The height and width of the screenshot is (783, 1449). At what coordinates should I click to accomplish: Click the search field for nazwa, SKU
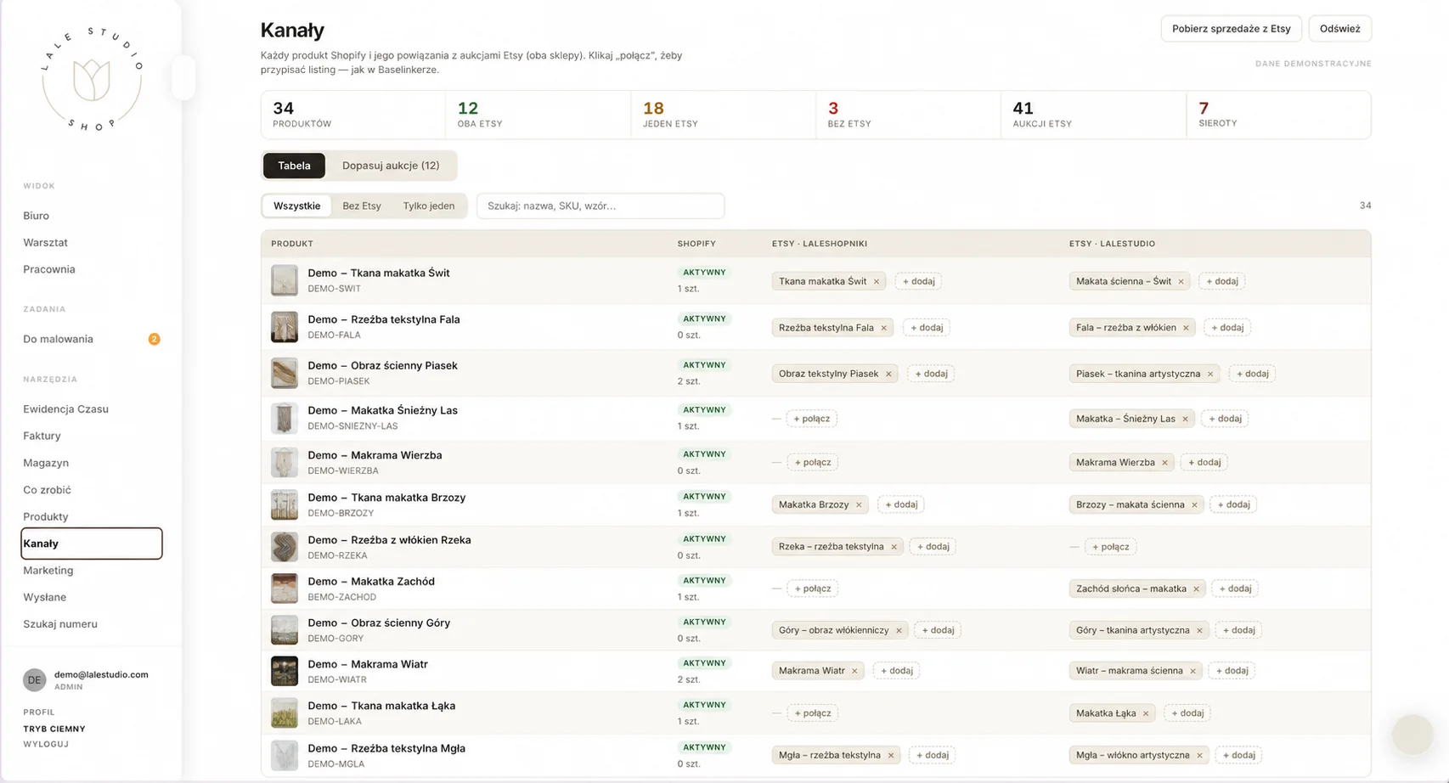tap(600, 206)
